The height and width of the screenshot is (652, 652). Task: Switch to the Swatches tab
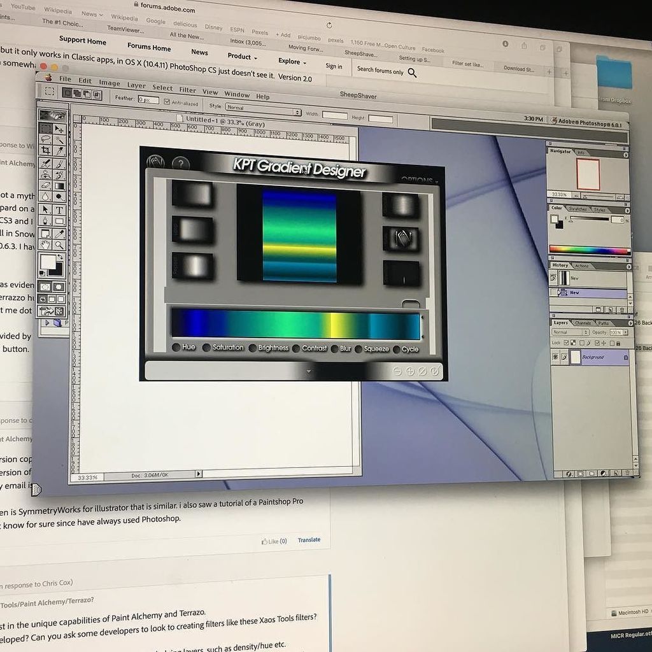(x=578, y=209)
